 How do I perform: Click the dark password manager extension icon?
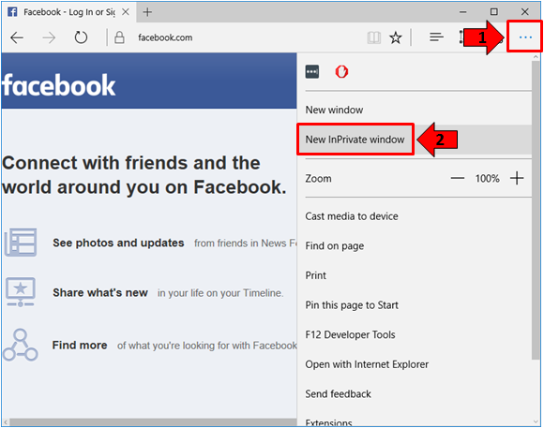pyautogui.click(x=312, y=72)
